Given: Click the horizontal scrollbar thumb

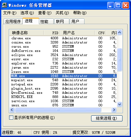Looking at the screenshot, I should [58, 110].
